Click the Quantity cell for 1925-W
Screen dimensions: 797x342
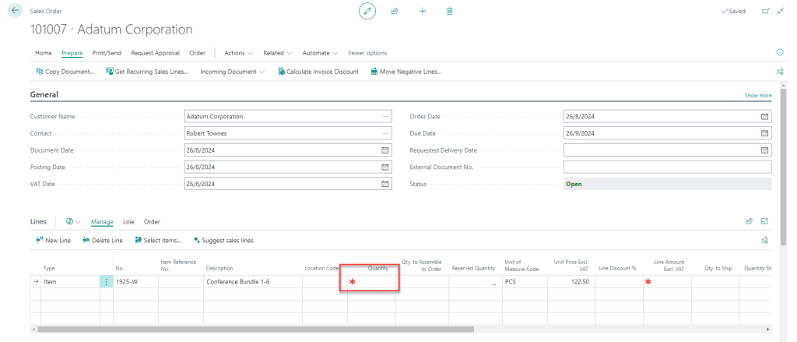pyautogui.click(x=372, y=281)
